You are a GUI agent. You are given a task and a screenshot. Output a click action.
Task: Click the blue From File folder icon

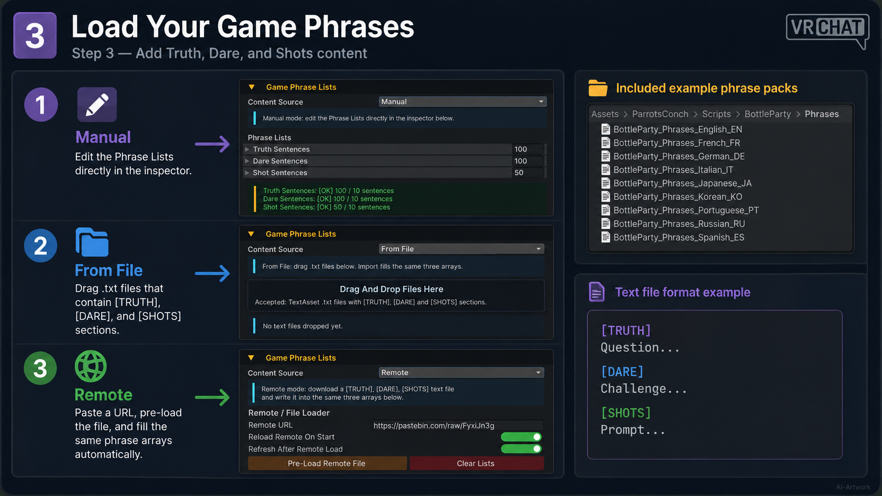tap(92, 242)
